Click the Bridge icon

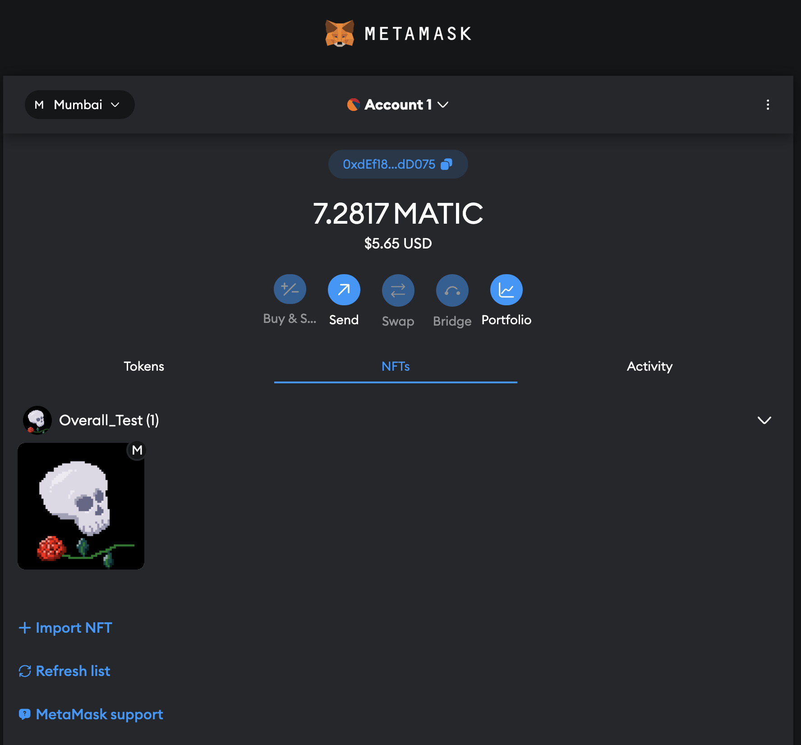452,290
